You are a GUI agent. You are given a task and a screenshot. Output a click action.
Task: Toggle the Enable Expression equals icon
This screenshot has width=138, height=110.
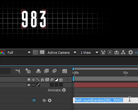pyautogui.click(x=34, y=100)
